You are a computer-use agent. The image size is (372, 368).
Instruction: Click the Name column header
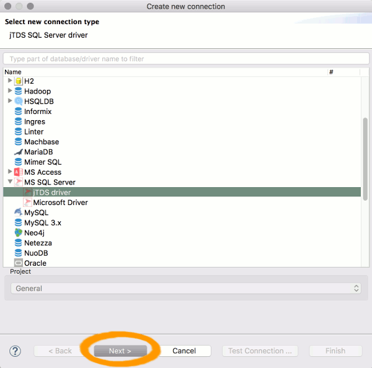click(x=166, y=72)
